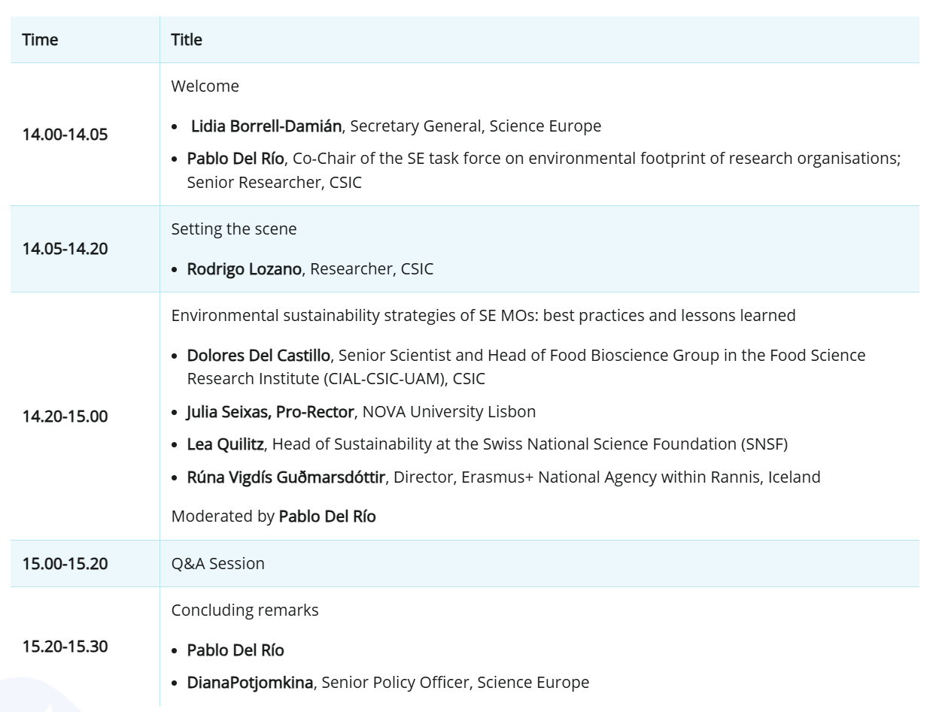Click Lidia Borrell-Damián's name
Viewport: 930px width, 712px height.
point(267,126)
